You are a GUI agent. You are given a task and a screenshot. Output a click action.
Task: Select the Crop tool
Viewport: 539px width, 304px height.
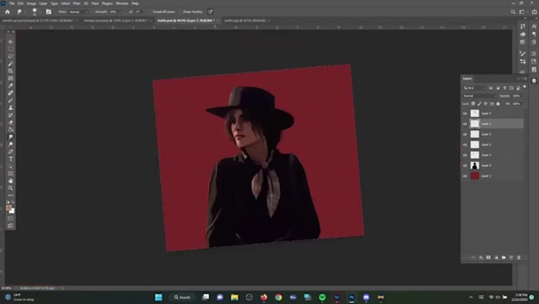(10, 71)
